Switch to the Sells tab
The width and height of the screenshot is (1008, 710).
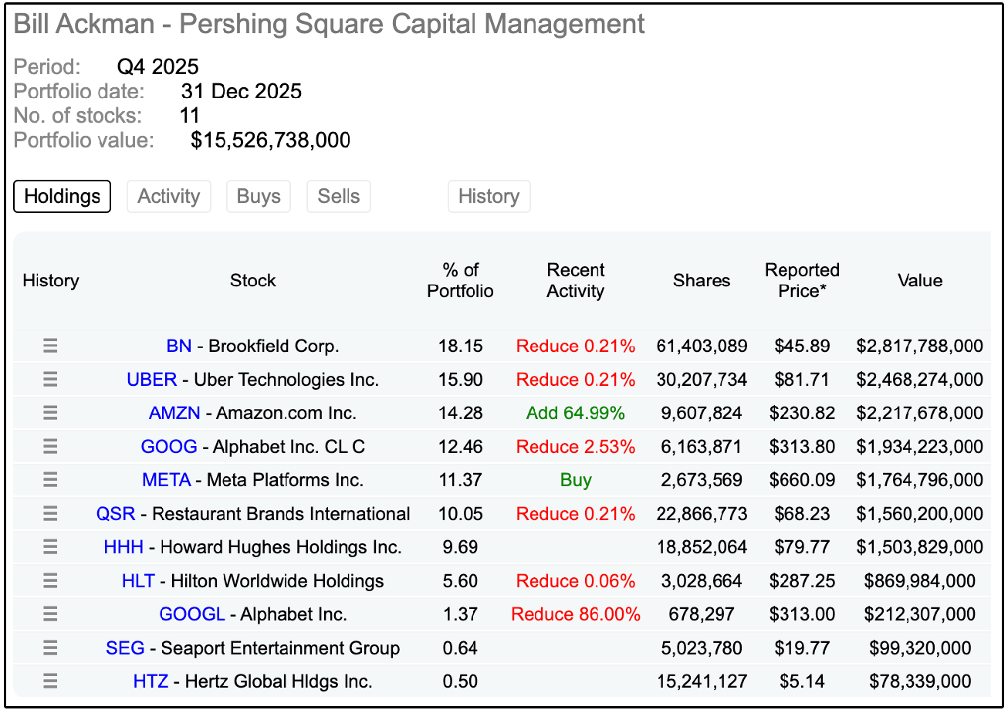(339, 196)
